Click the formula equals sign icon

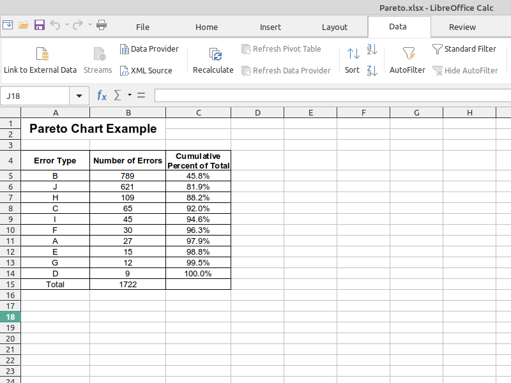pos(141,96)
